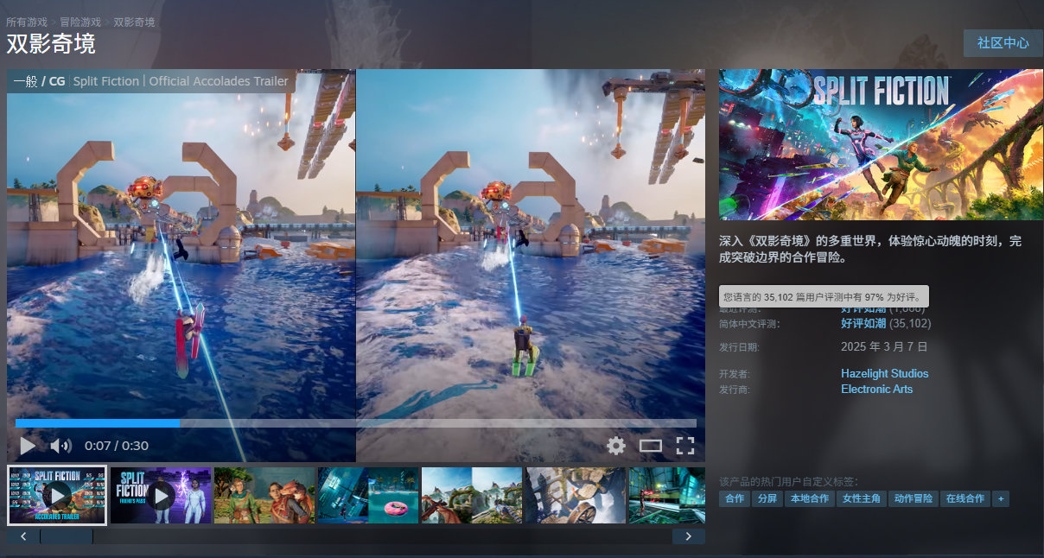The width and height of the screenshot is (1044, 558).
Task: Grab the thumbnail strip scrollbar handle
Action: pos(67,536)
